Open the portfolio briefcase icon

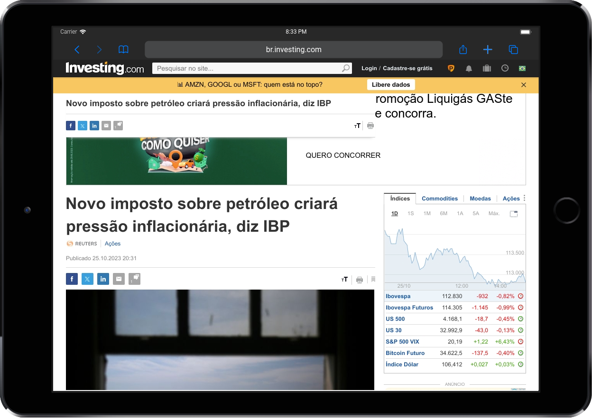pos(487,68)
